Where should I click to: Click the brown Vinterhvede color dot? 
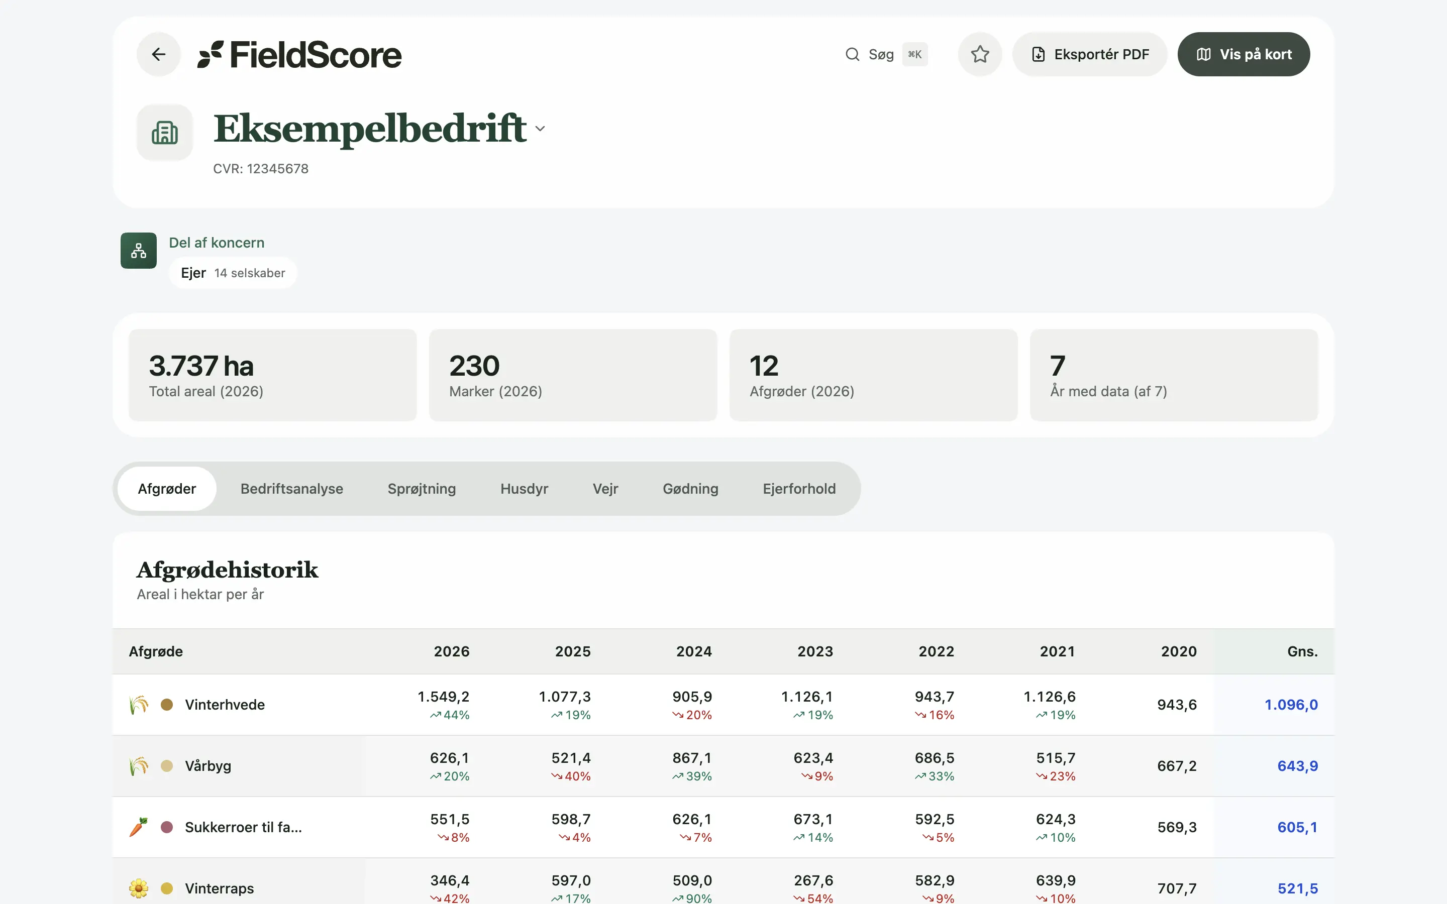167,704
